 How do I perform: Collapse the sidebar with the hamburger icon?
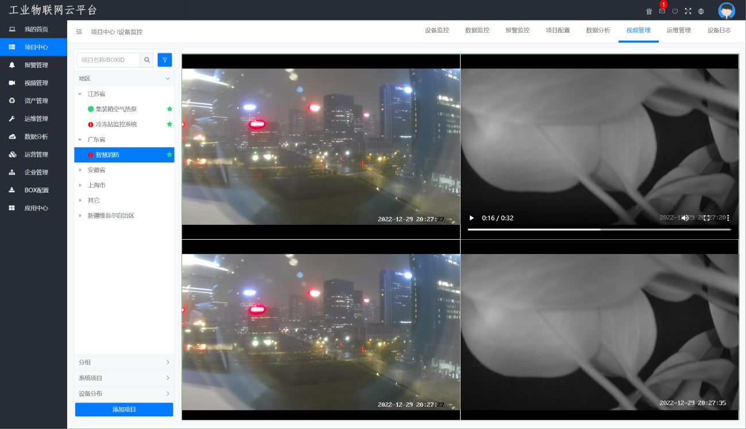79,32
